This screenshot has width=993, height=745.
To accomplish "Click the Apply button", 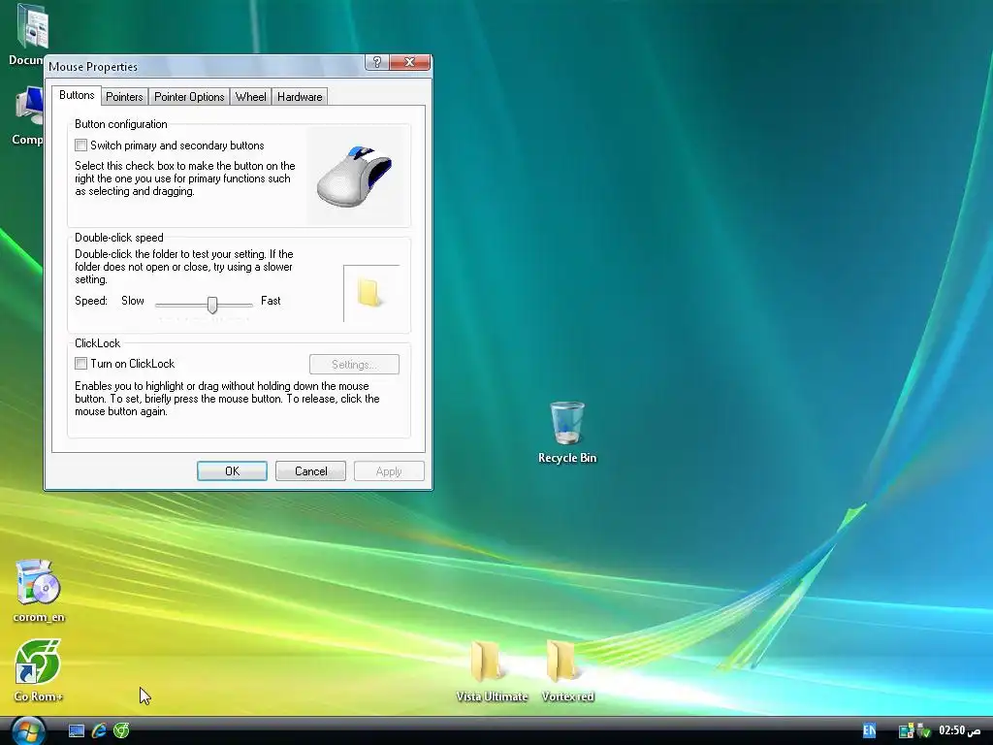I will click(x=389, y=471).
